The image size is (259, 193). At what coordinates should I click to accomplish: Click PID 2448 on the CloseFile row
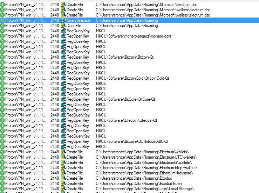(x=55, y=26)
